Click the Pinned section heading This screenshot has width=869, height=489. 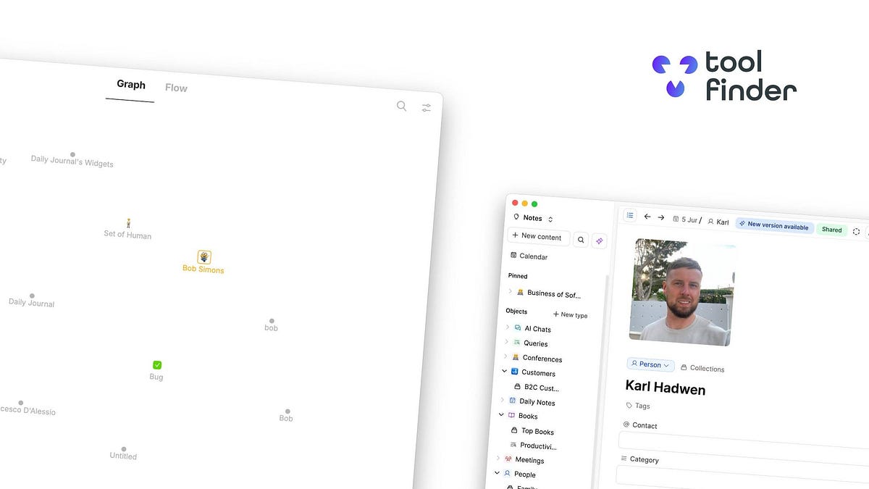pyautogui.click(x=518, y=276)
